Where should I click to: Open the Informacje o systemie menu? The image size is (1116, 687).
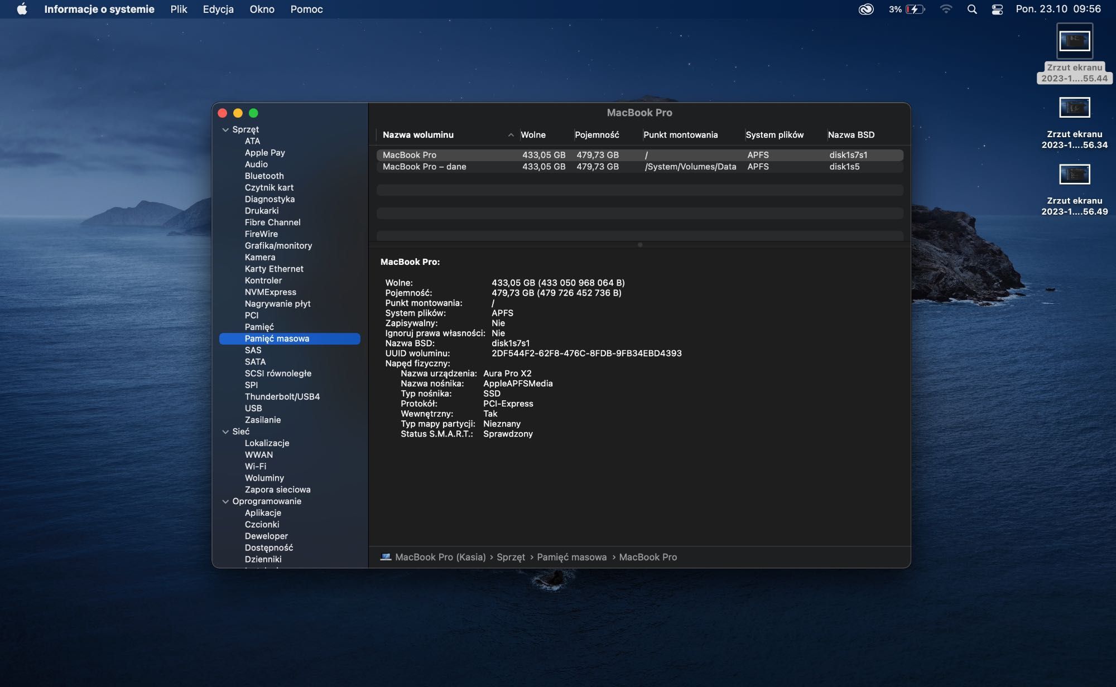click(x=99, y=9)
